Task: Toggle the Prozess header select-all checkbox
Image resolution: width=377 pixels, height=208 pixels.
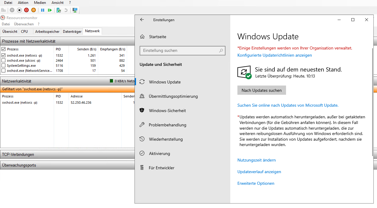Action: [4, 49]
